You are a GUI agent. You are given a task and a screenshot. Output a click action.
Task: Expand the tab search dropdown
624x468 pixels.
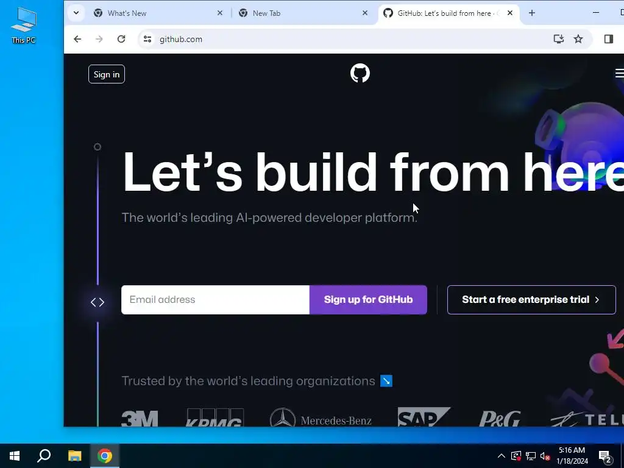point(76,13)
